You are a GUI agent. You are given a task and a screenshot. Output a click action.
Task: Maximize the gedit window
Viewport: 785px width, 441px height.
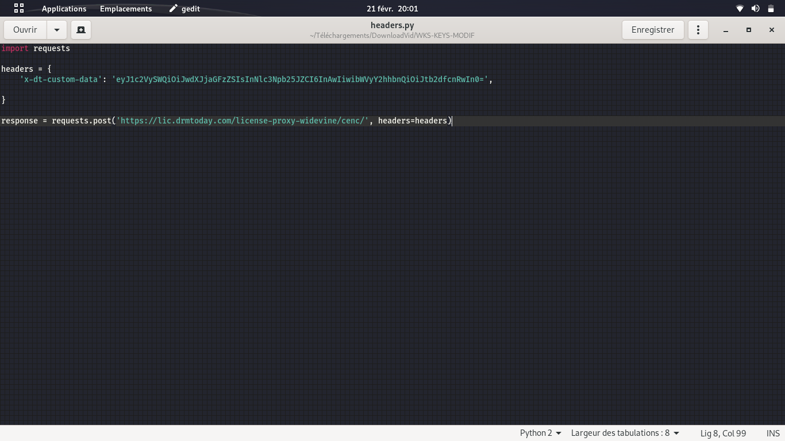pyautogui.click(x=749, y=30)
